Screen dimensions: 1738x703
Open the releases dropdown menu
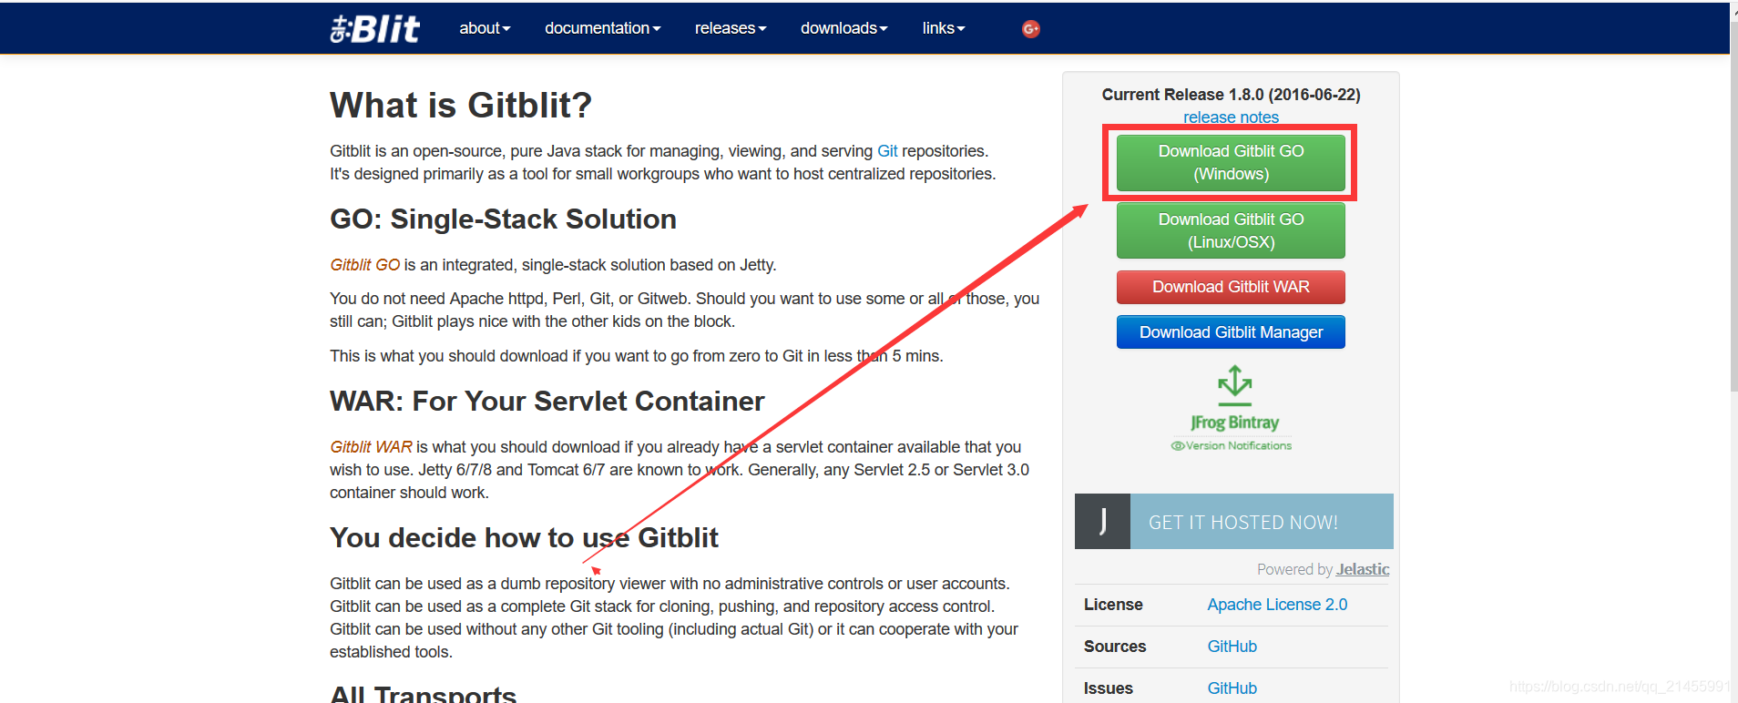click(x=731, y=28)
